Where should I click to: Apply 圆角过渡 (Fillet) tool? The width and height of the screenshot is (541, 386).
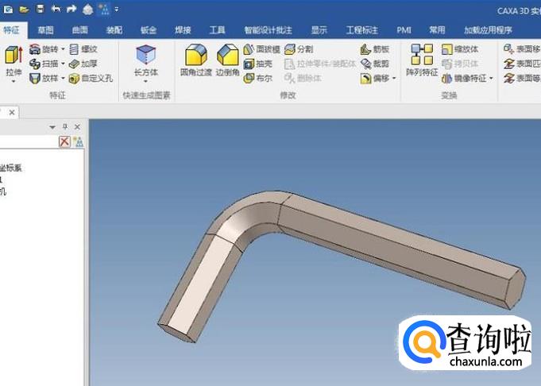tap(196, 60)
